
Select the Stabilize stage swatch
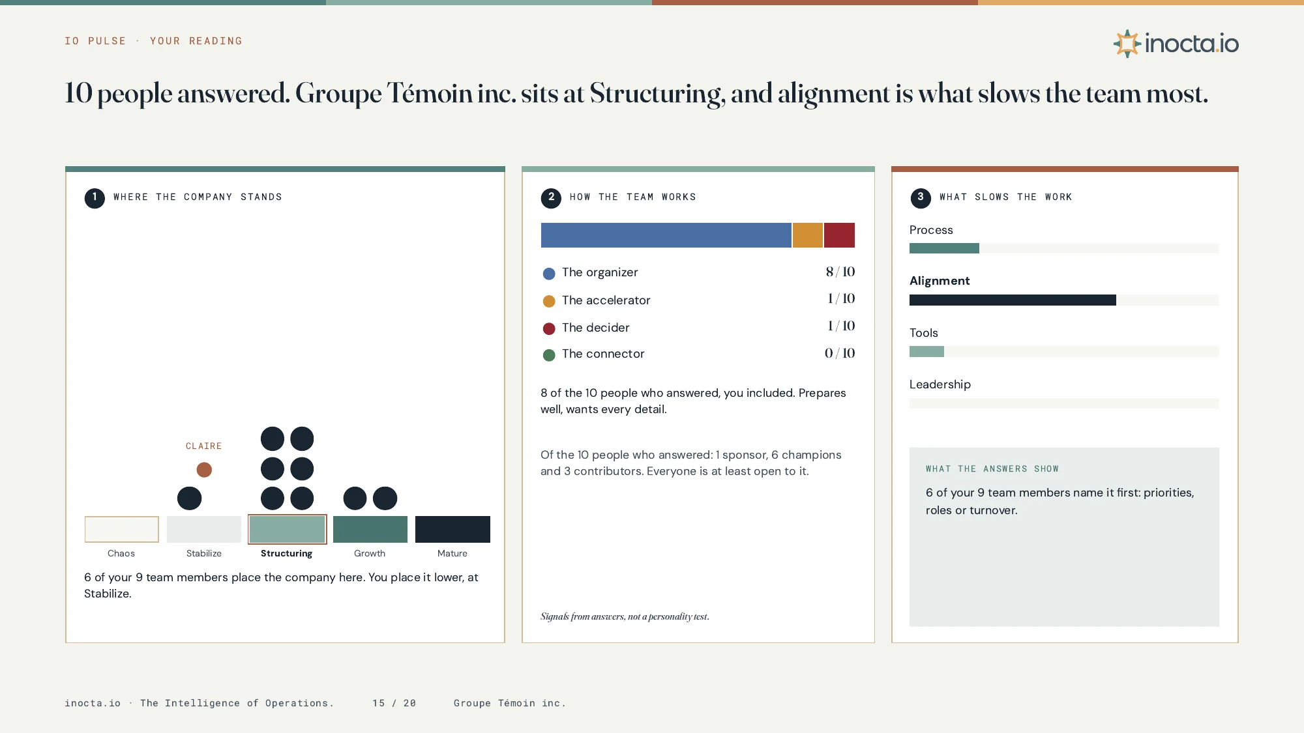coord(204,529)
